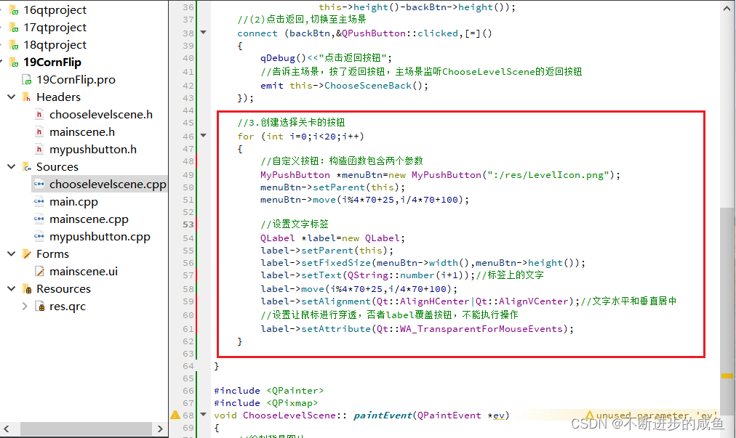This screenshot has height=438, width=736.
Task: Click the paintEvent function name
Action: click(383, 415)
